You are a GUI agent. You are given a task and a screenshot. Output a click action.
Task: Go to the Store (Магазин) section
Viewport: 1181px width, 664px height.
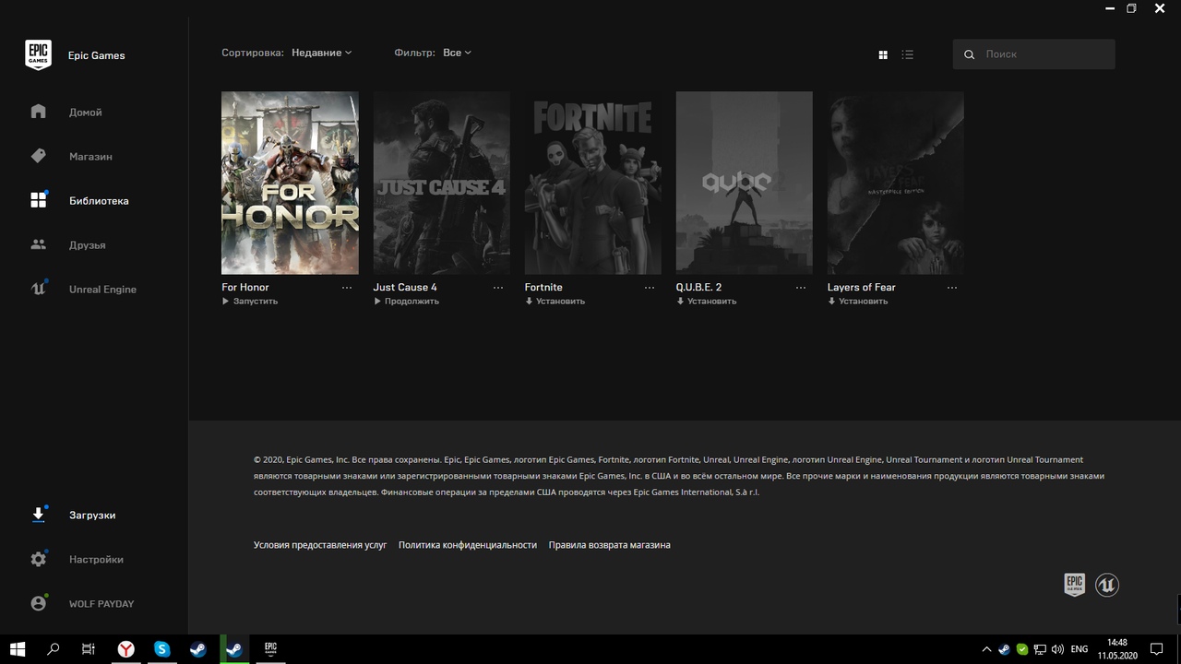(x=90, y=157)
